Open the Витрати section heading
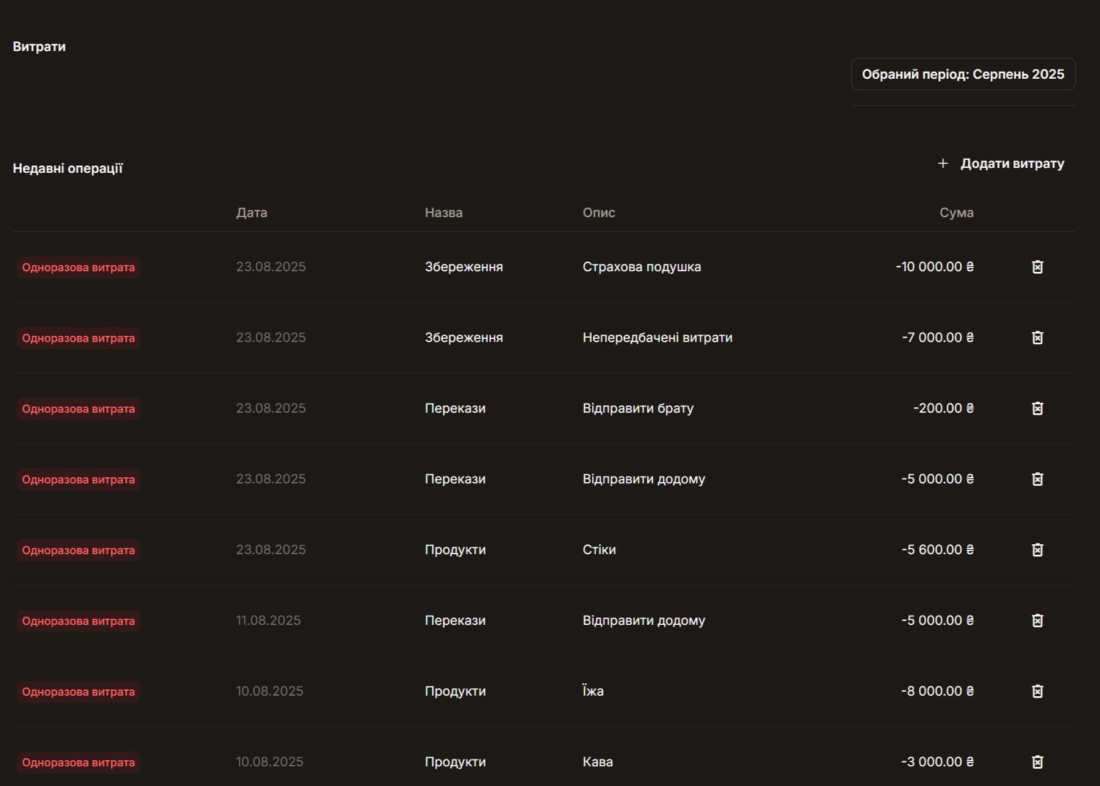Image resolution: width=1100 pixels, height=786 pixels. pyautogui.click(x=39, y=47)
